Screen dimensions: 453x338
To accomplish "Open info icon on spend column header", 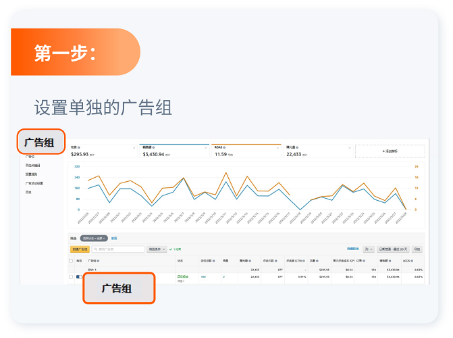I will [317, 261].
